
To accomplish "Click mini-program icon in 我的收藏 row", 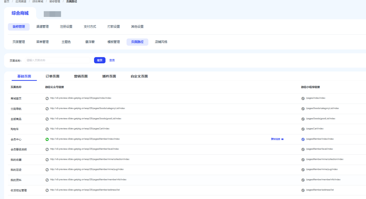I will (303, 160).
